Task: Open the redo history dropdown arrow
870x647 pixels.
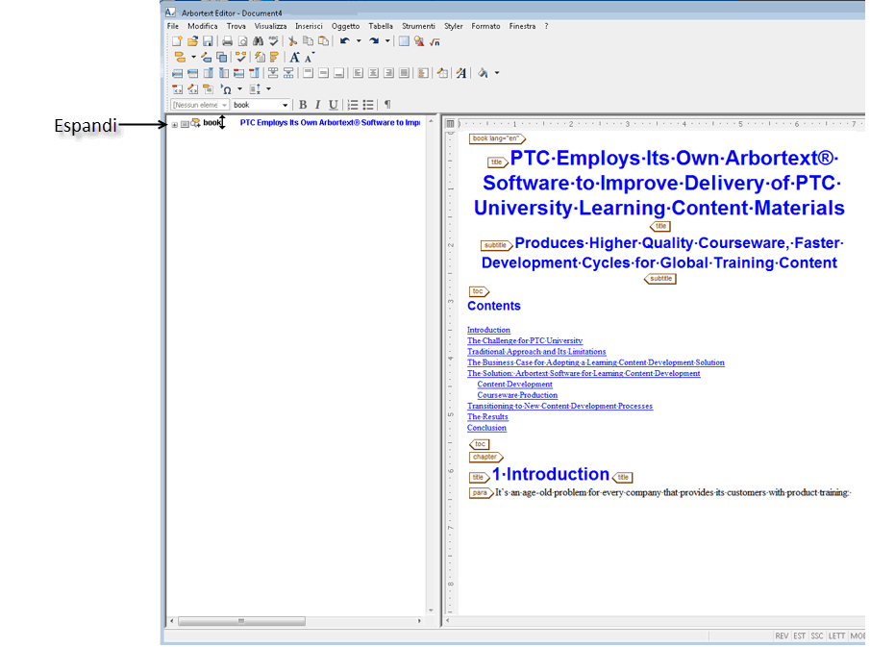Action: [x=387, y=41]
